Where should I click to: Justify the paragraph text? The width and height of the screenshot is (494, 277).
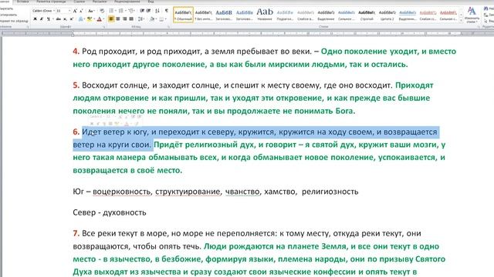click(131, 18)
